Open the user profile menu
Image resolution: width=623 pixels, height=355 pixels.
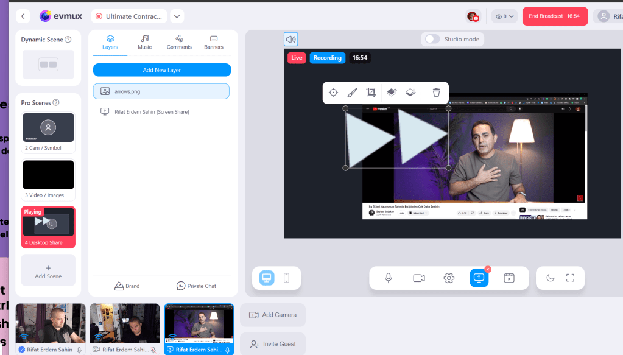pos(609,16)
